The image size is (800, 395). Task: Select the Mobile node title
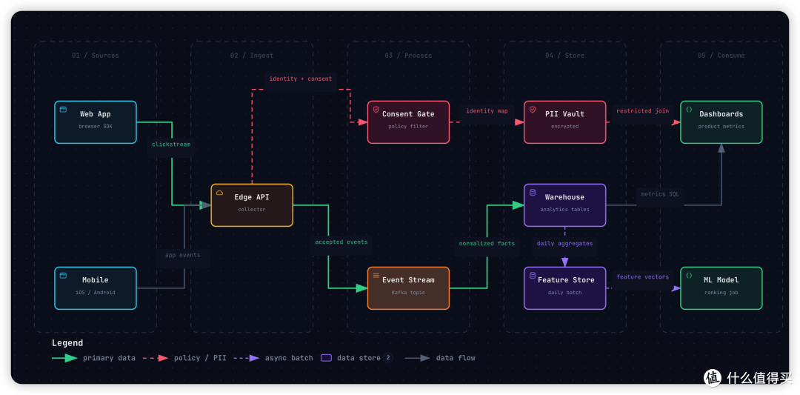[96, 280]
